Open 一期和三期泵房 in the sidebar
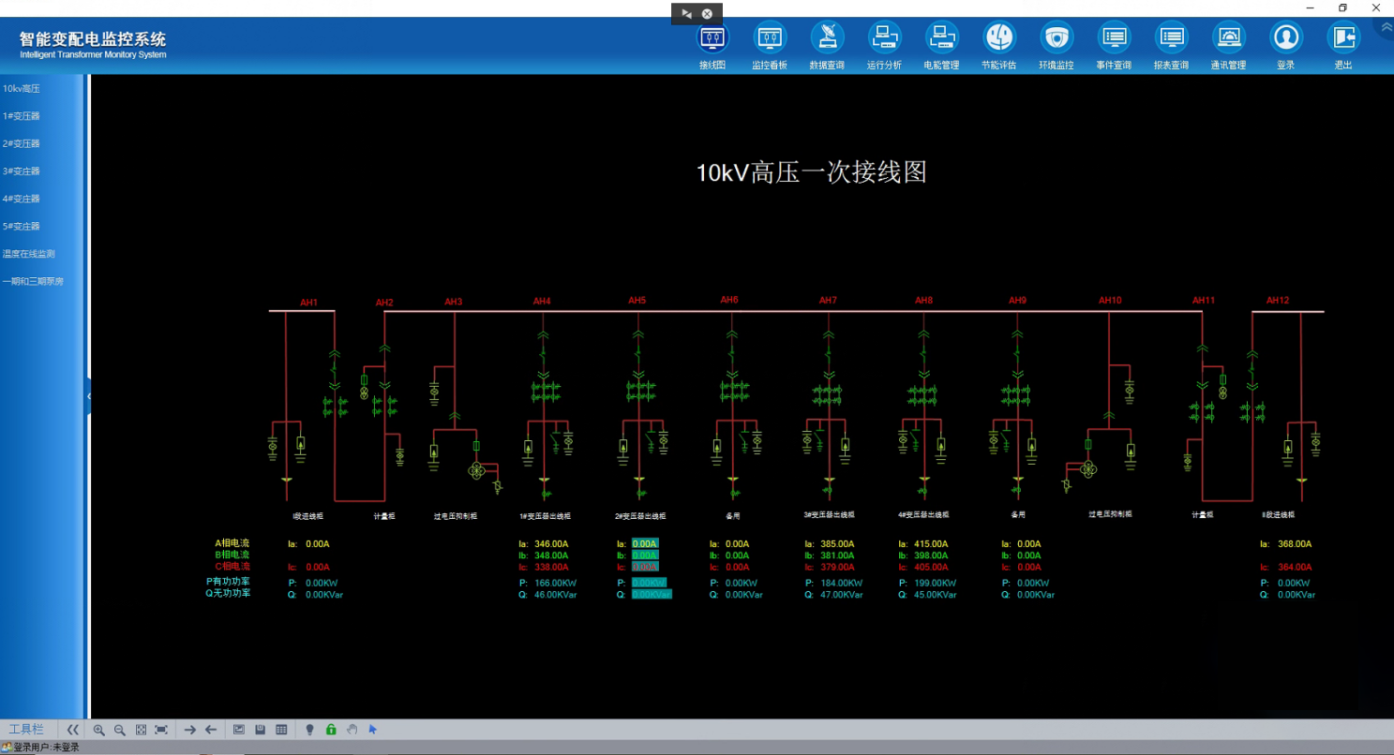 click(33, 281)
